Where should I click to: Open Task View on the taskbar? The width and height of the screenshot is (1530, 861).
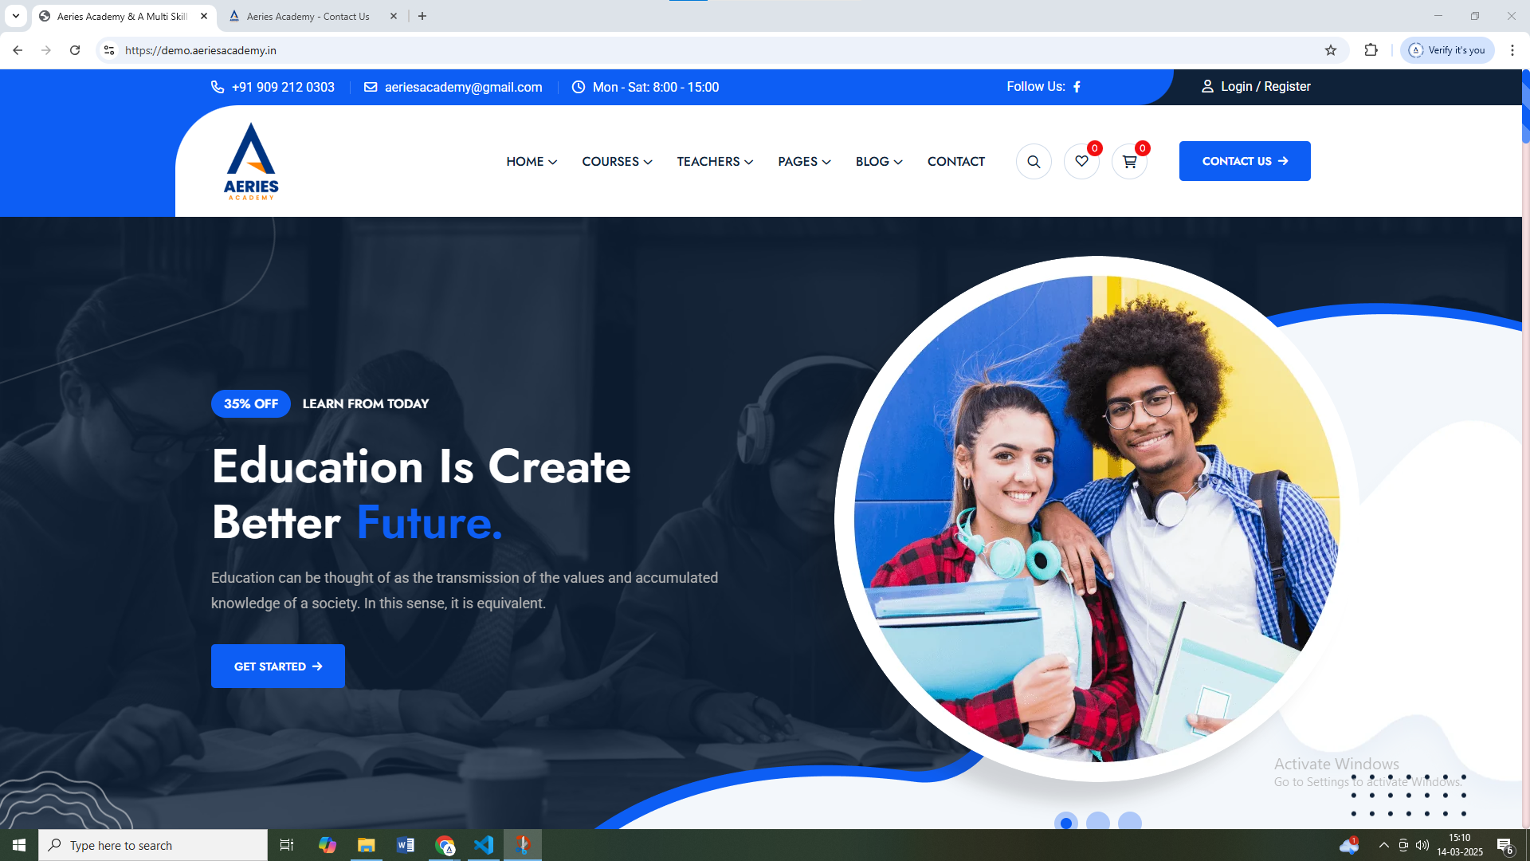click(287, 845)
